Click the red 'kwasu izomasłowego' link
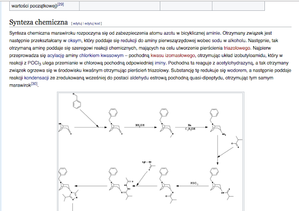 (173, 56)
